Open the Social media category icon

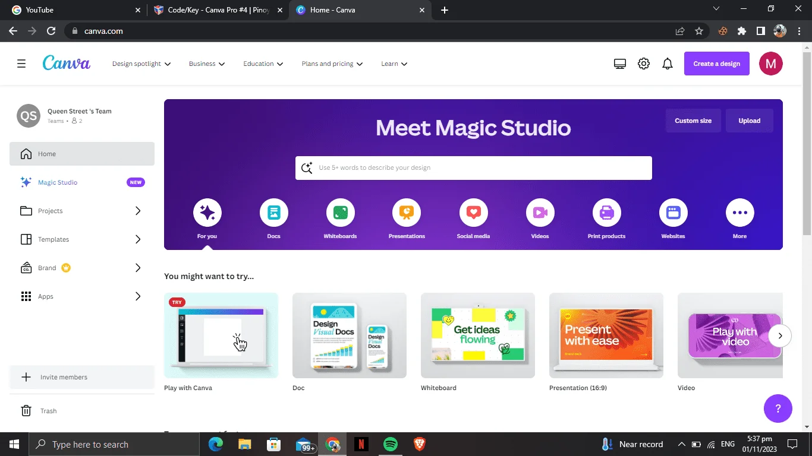click(x=473, y=213)
